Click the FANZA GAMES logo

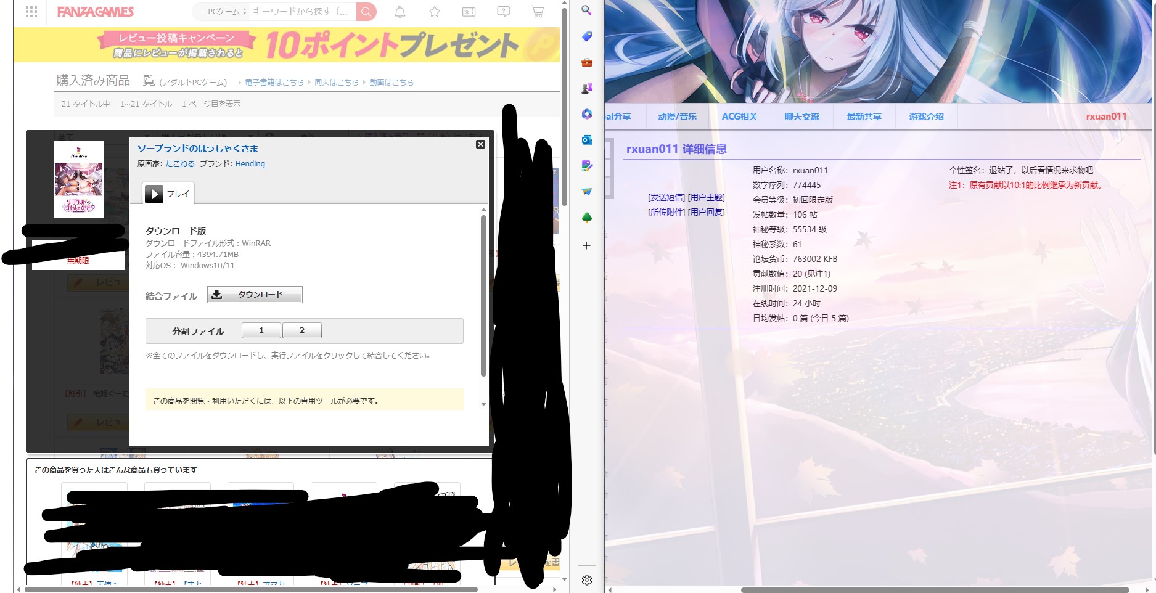tap(96, 12)
